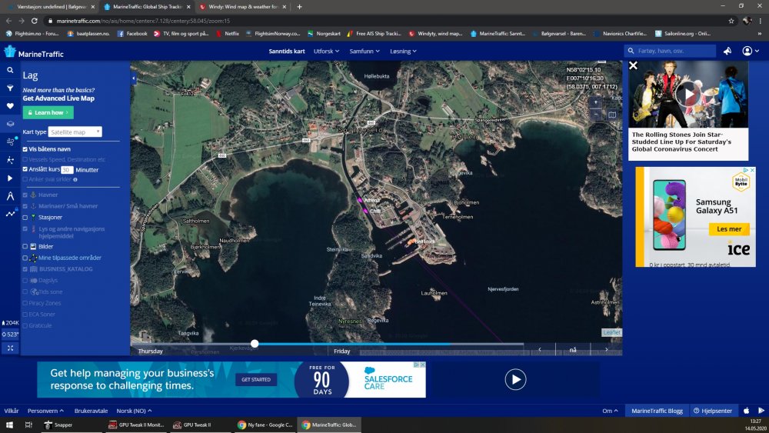Open the weather wind icon

click(10, 142)
